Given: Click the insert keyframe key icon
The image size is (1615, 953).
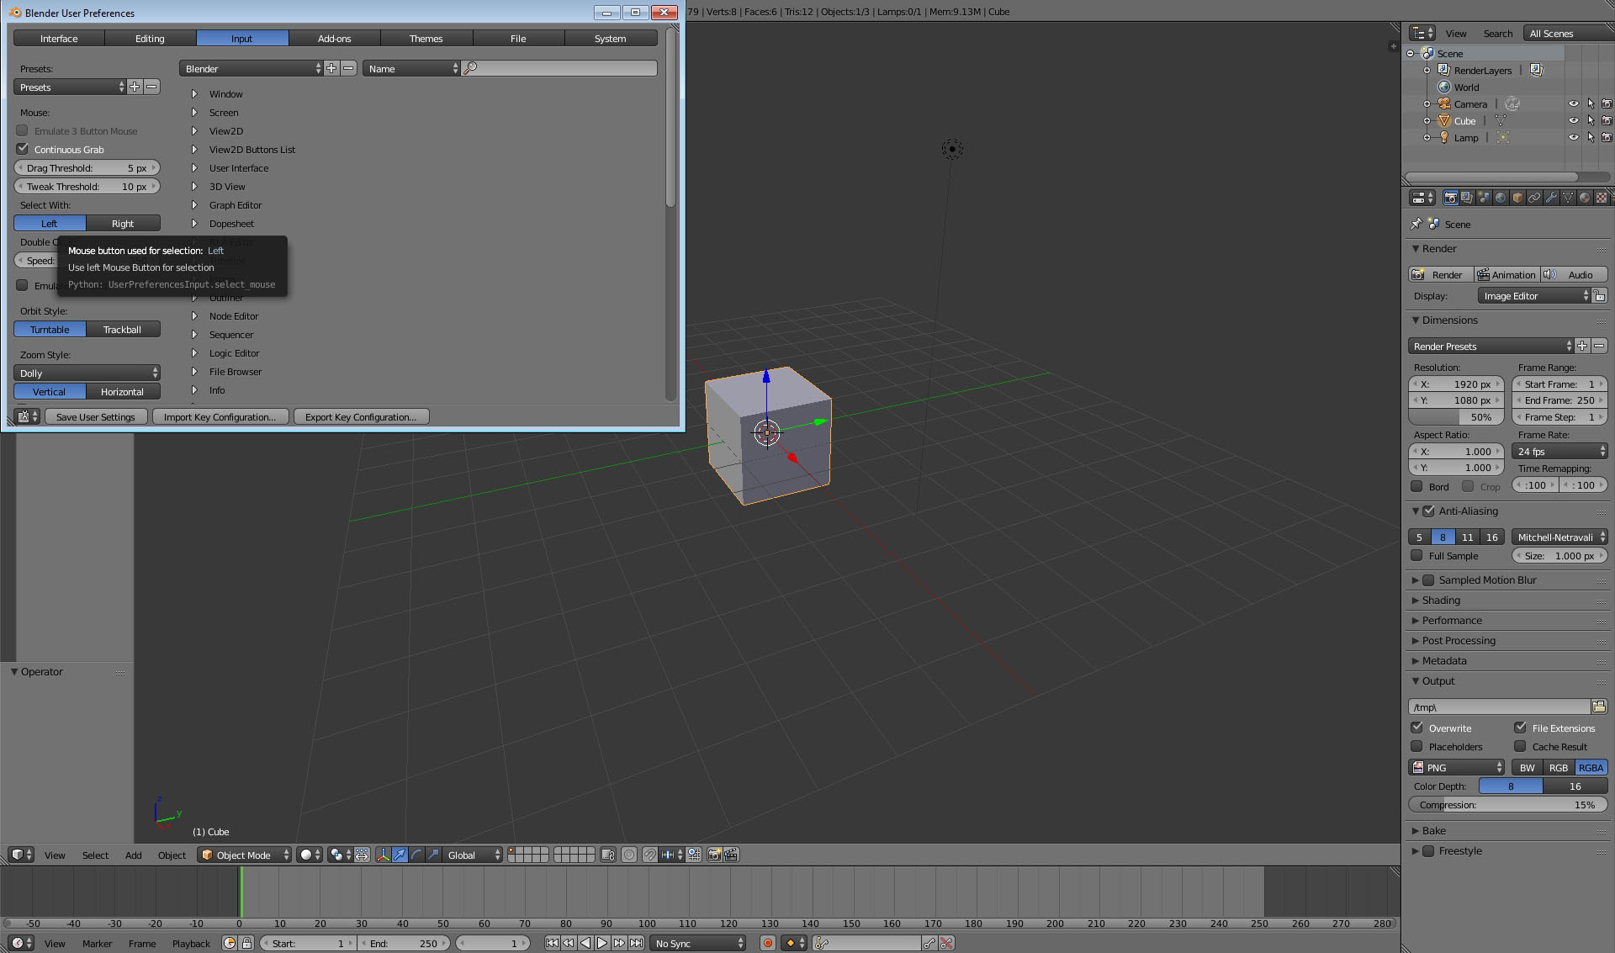Looking at the screenshot, I should 929,943.
